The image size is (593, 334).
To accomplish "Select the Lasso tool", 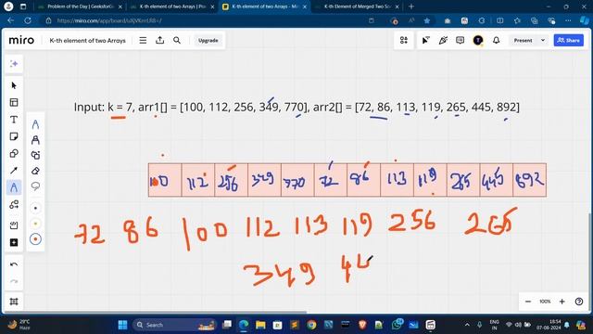I will (35, 186).
